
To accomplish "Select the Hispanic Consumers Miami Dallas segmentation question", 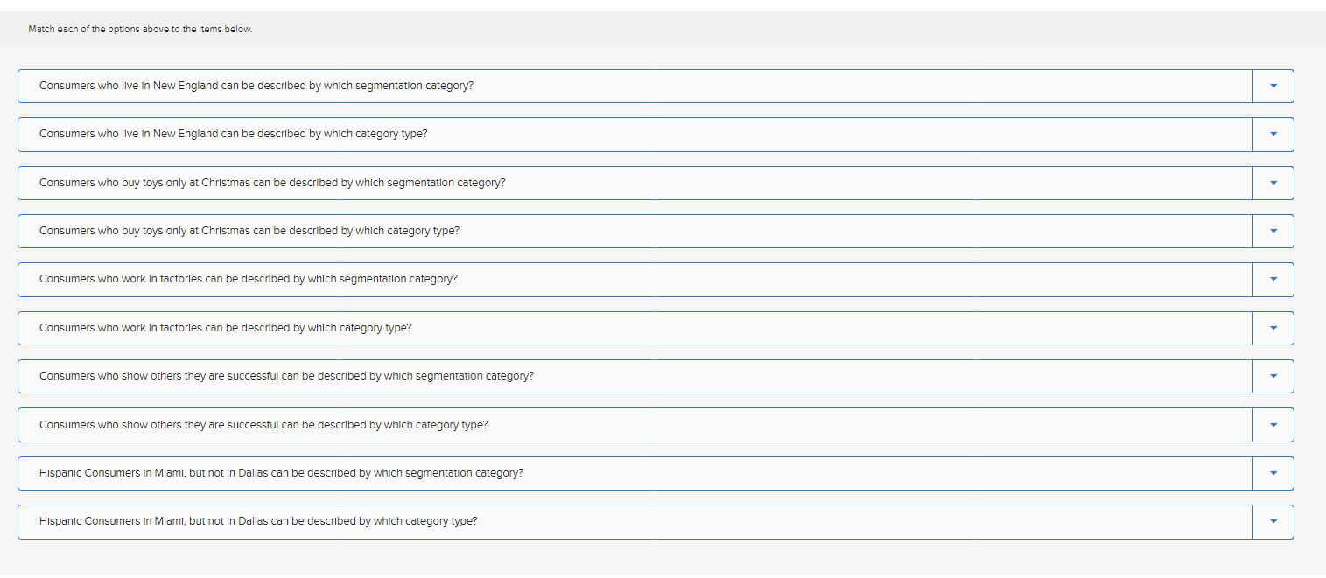I will coord(613,473).
